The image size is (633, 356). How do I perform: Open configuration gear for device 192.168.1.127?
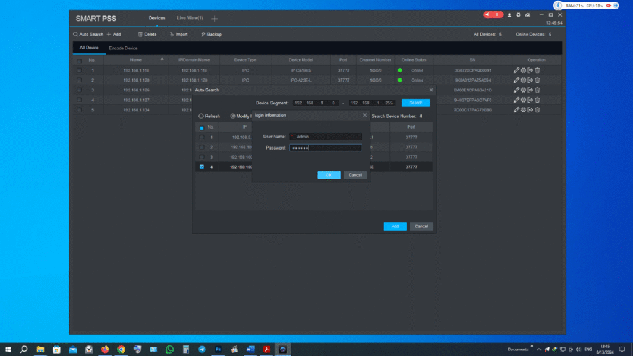523,100
